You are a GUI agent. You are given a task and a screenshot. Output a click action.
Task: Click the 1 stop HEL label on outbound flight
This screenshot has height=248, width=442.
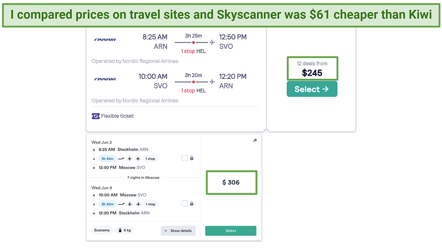(x=194, y=51)
